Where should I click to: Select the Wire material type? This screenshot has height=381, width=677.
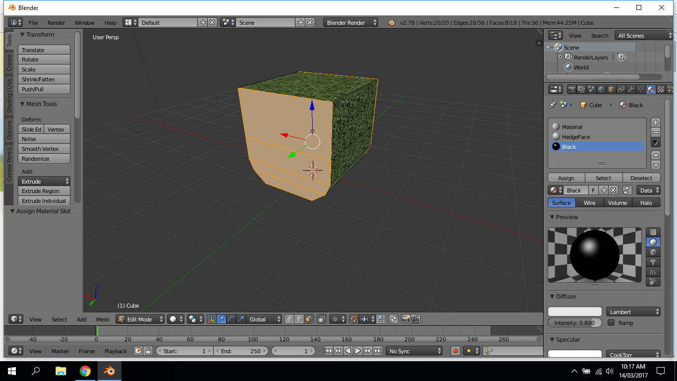click(x=589, y=202)
